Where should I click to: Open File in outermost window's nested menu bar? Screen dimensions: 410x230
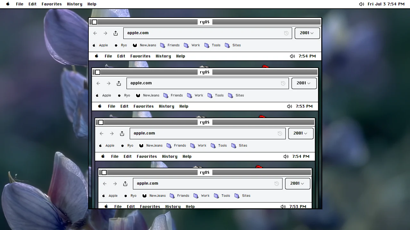(x=108, y=56)
